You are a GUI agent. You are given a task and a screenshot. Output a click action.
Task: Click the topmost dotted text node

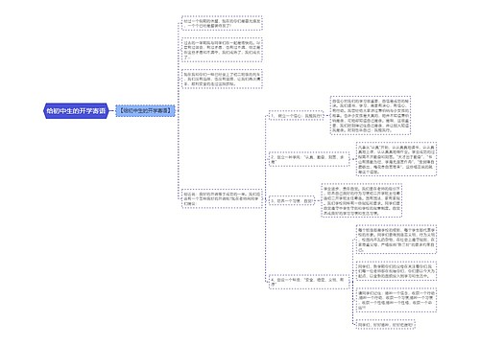222,23
